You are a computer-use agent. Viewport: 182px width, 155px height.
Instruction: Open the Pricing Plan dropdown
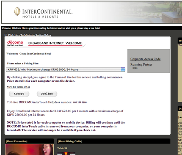pyautogui.click(x=66, y=69)
